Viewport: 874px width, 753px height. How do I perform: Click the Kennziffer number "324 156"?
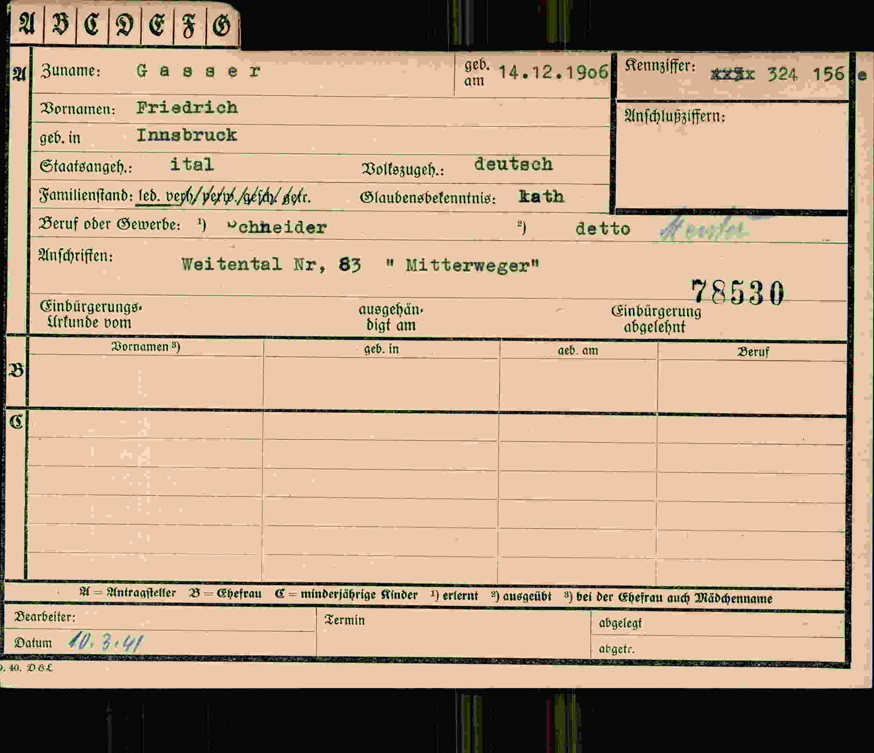point(806,74)
